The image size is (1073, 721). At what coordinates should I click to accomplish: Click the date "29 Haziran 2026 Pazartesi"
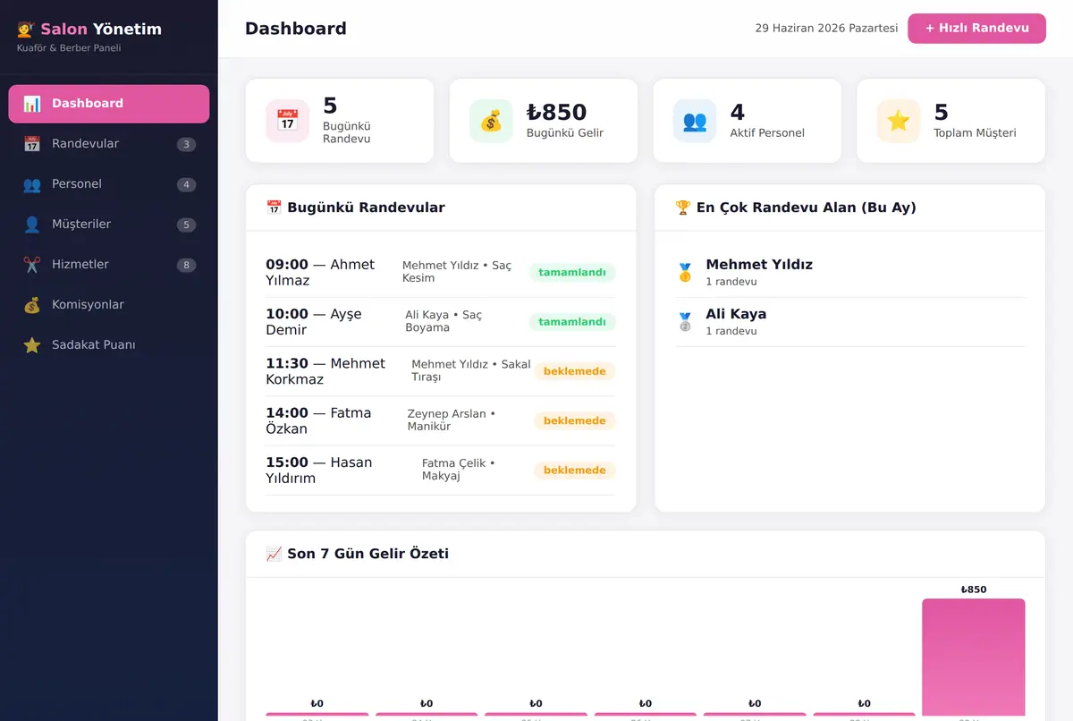(x=826, y=29)
